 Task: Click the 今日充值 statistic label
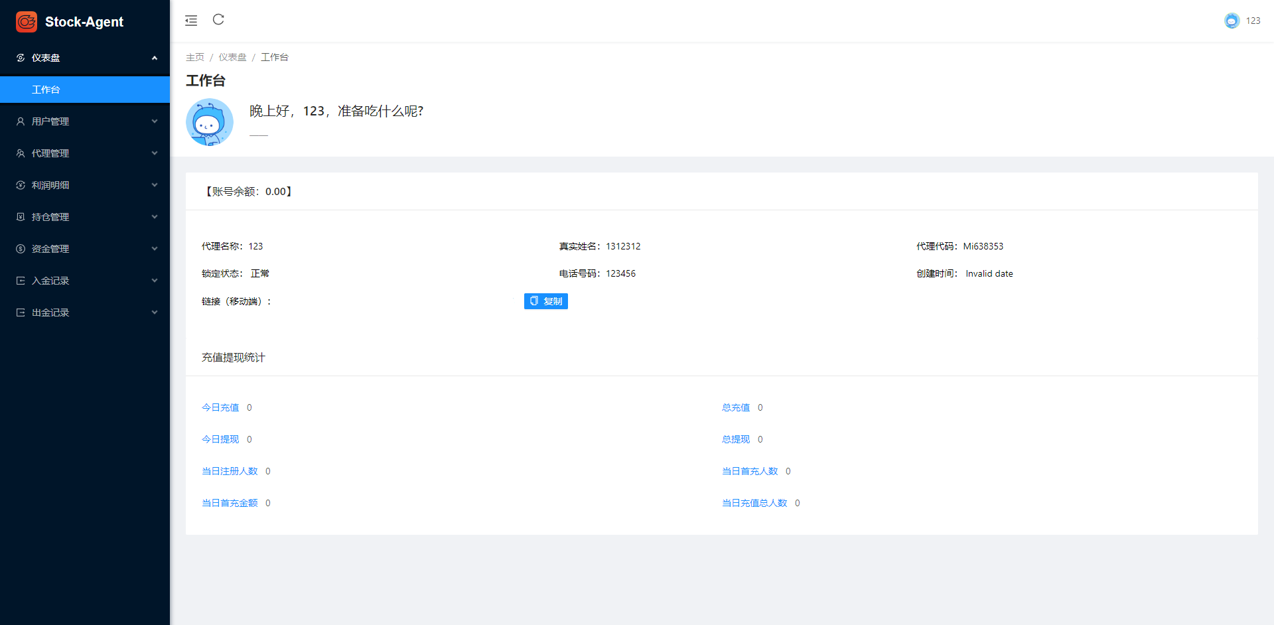click(x=220, y=407)
